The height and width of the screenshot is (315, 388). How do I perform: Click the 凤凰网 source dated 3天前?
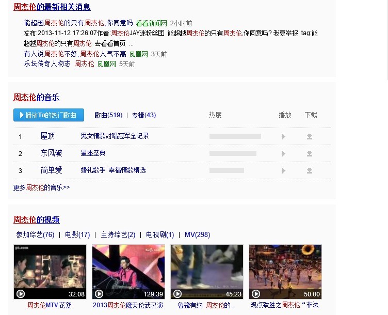pyautogui.click(x=139, y=54)
